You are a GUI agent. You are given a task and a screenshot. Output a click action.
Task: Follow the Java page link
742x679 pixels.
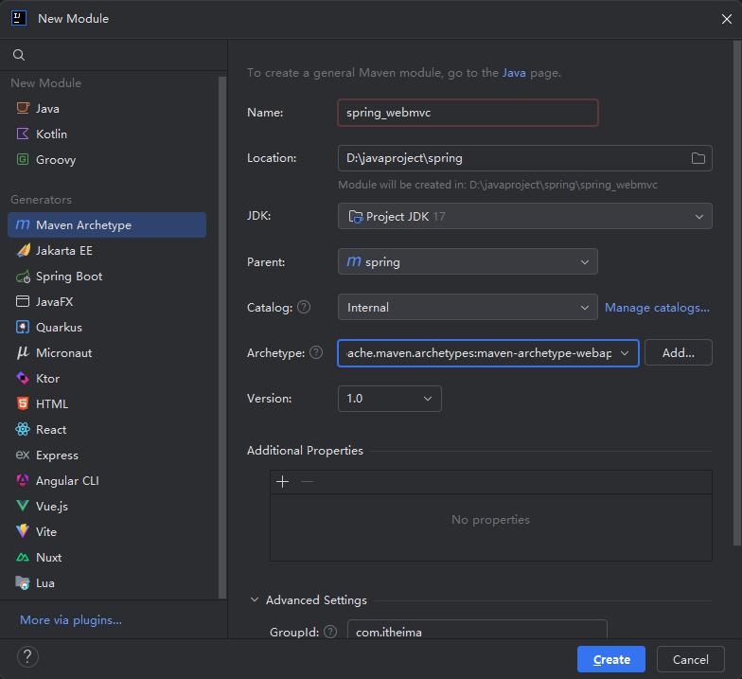[x=514, y=73]
